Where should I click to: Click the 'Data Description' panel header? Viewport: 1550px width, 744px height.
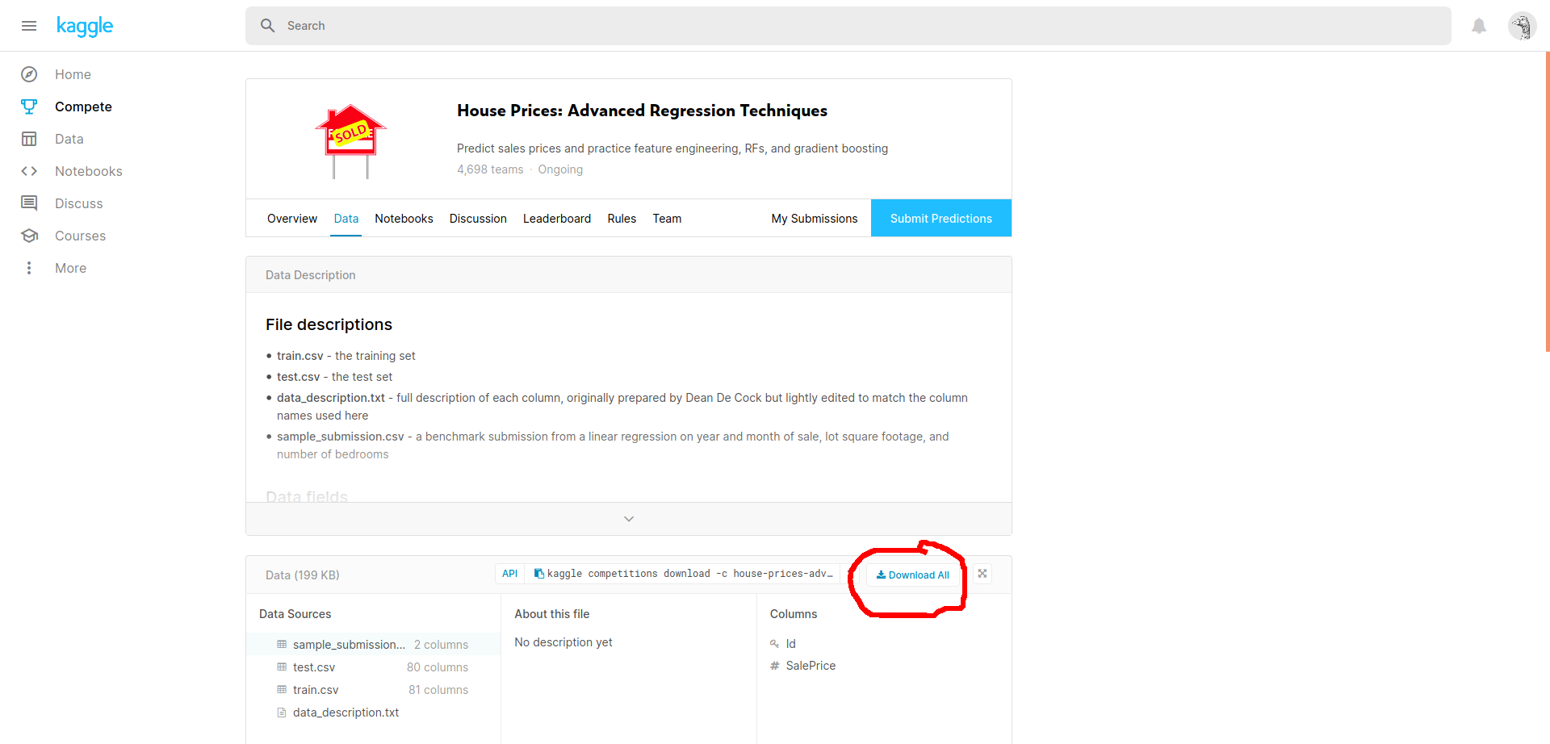click(629, 275)
